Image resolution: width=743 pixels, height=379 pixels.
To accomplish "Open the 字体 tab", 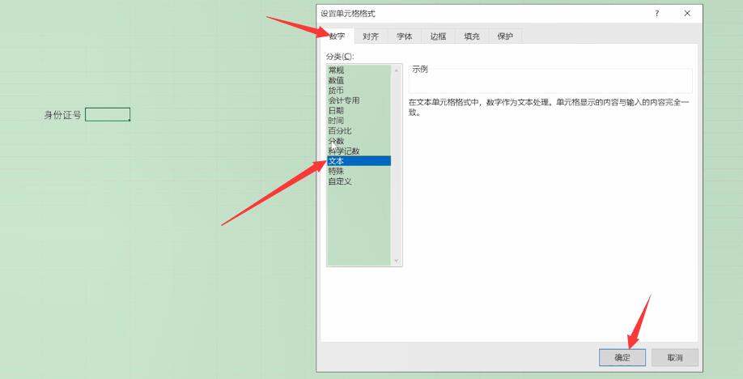I will click(x=404, y=36).
